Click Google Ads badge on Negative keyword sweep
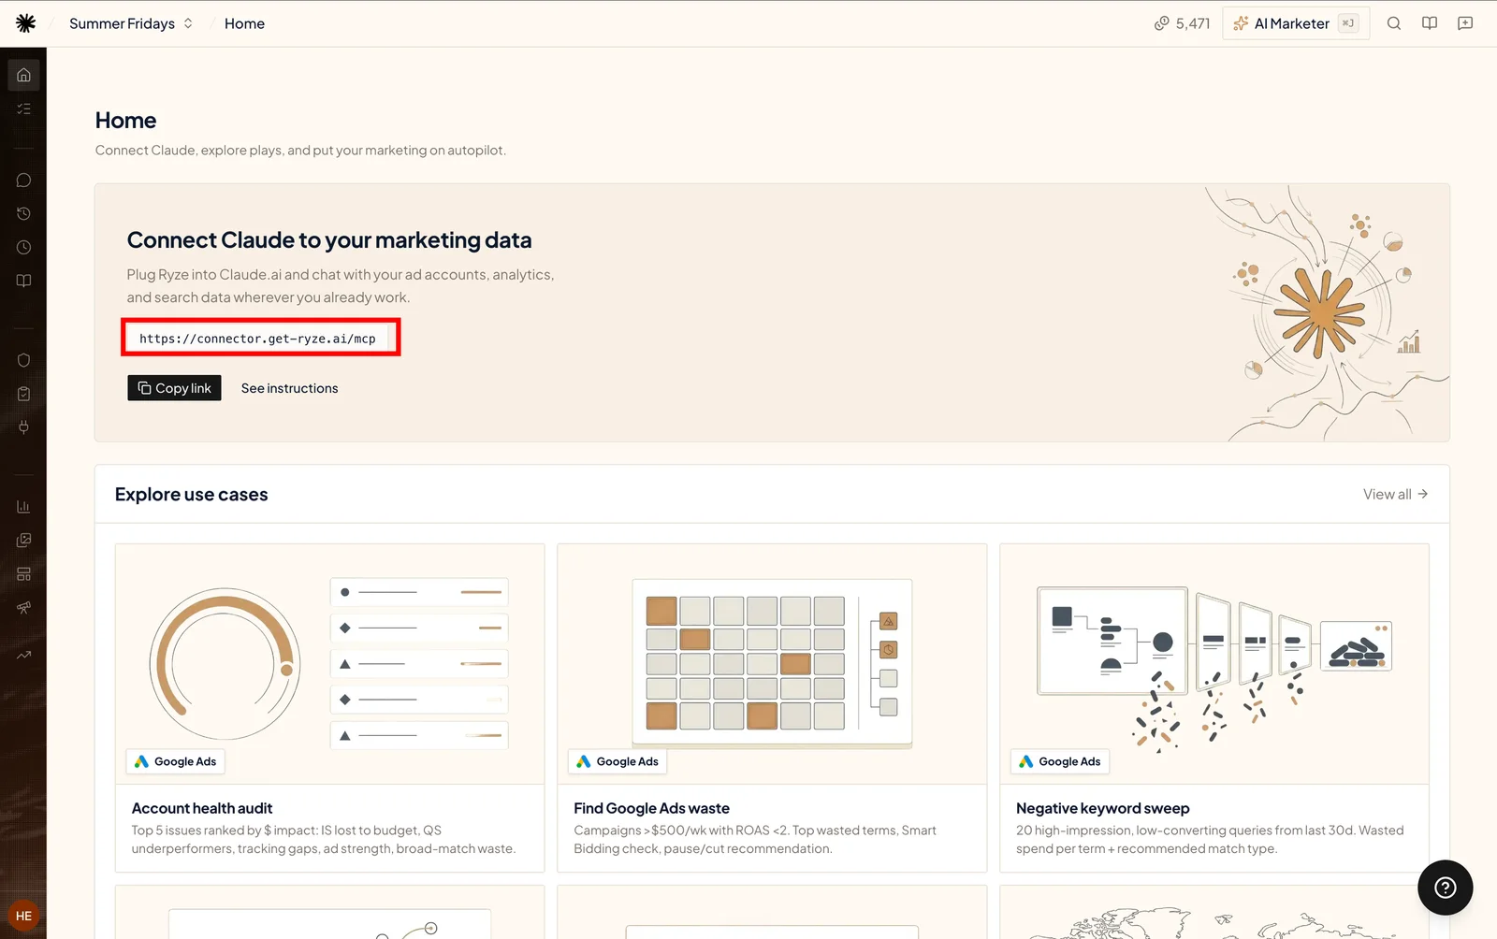This screenshot has width=1497, height=939. (1060, 761)
